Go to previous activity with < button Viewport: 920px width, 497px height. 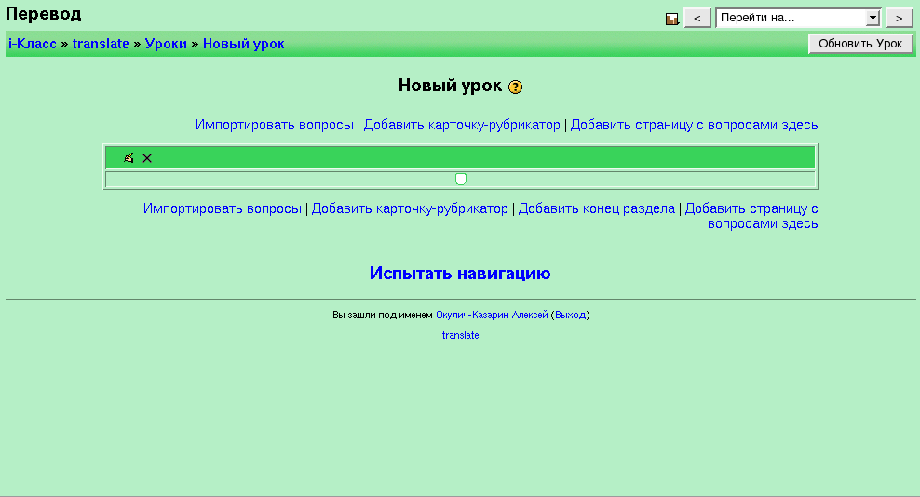(697, 18)
